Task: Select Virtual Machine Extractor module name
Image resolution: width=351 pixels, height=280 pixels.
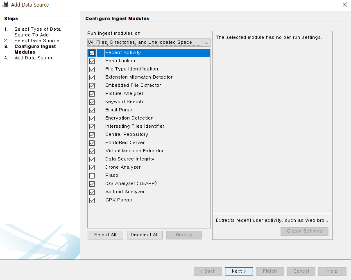Action: 134,151
